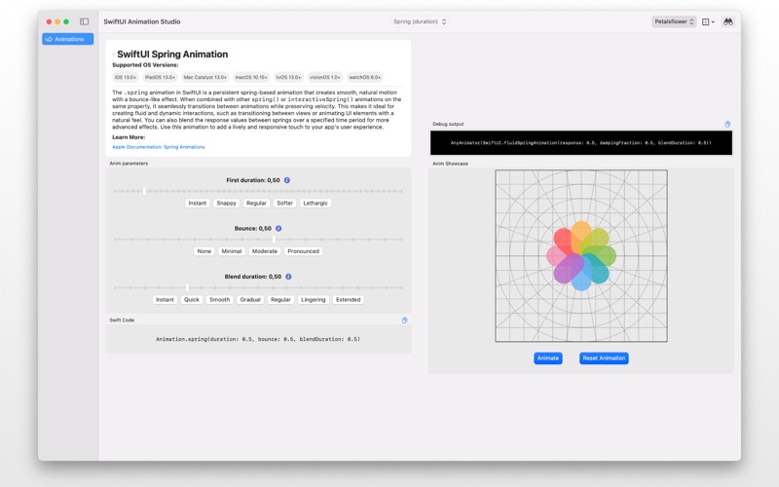The width and height of the screenshot is (779, 487).
Task: Select the Extended blend preset
Action: pyautogui.click(x=348, y=300)
